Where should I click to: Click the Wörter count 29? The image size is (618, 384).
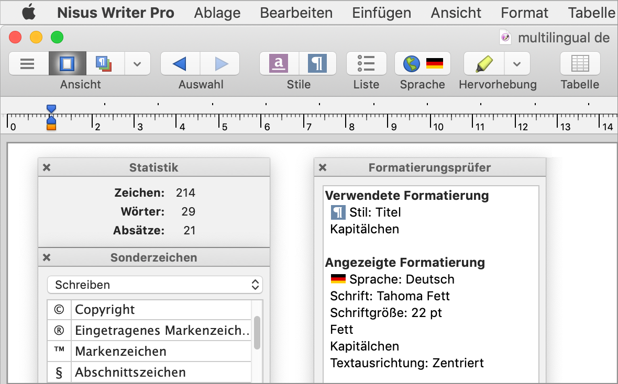pos(189,211)
